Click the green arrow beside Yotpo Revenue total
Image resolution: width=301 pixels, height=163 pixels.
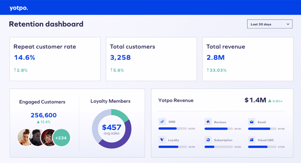pyautogui.click(x=269, y=101)
